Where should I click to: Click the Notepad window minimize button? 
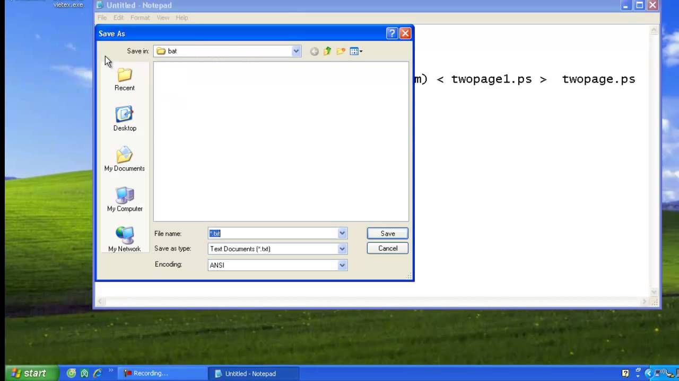626,5
